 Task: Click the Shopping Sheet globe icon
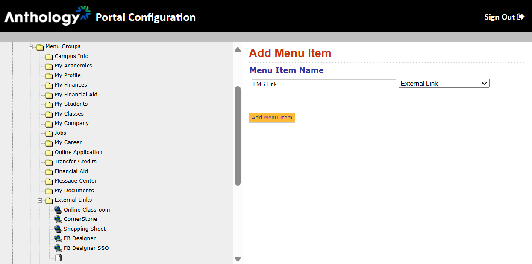(58, 229)
